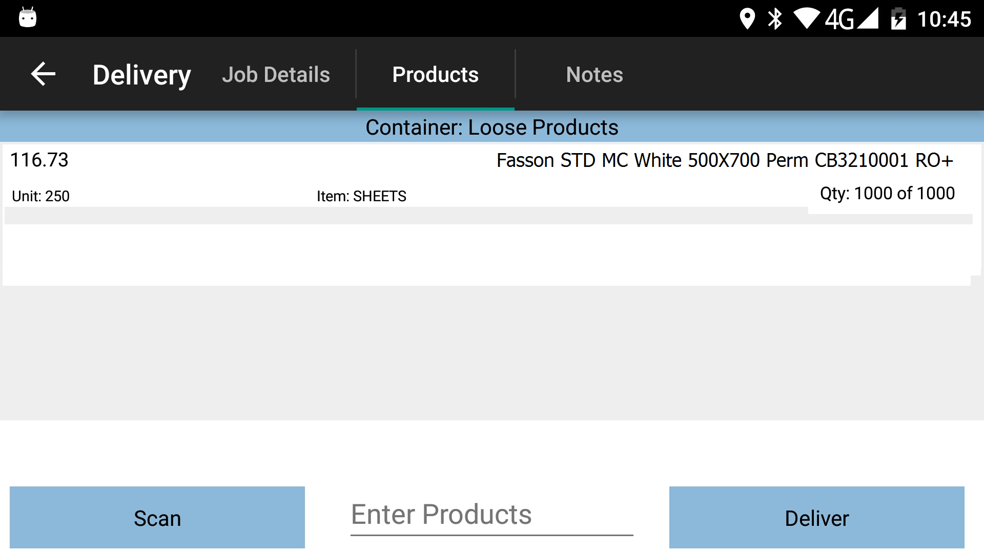The image size is (984, 553).
Task: Tap the Wi-Fi signal icon
Action: (807, 19)
